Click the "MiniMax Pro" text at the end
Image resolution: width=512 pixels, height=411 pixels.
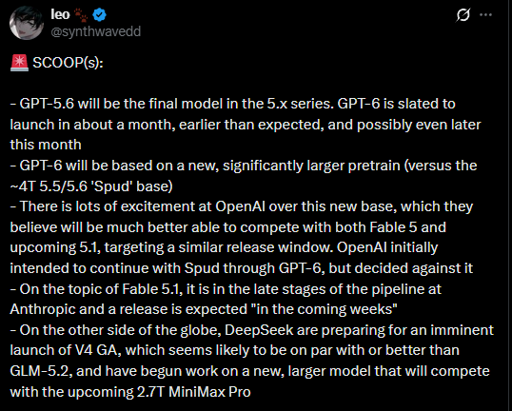point(209,392)
